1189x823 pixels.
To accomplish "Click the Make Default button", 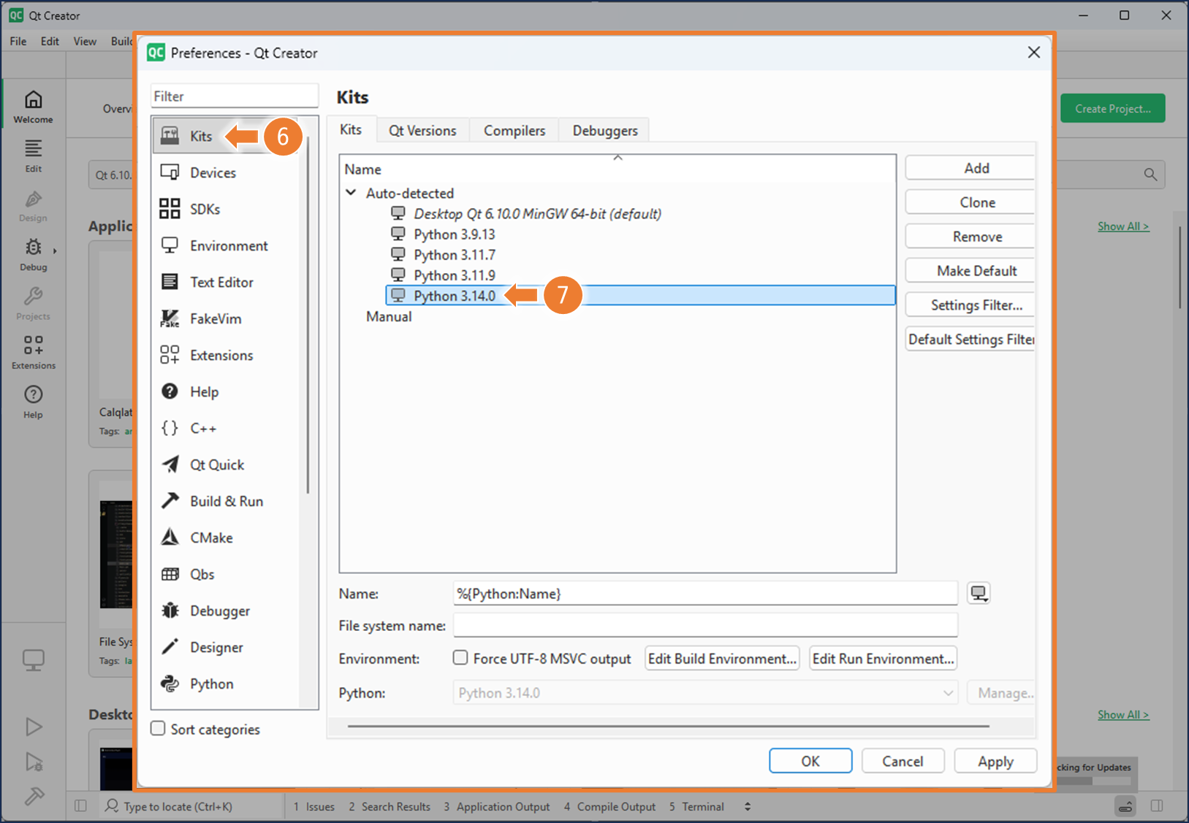I will coord(970,271).
